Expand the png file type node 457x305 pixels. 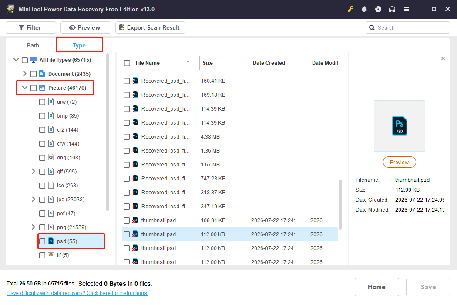click(33, 227)
